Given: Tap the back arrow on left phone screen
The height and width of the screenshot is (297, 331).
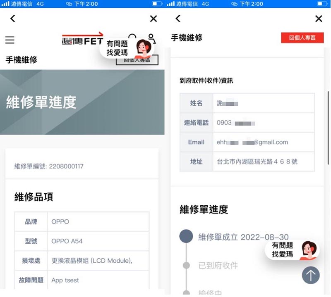Looking at the screenshot, I should click(13, 19).
